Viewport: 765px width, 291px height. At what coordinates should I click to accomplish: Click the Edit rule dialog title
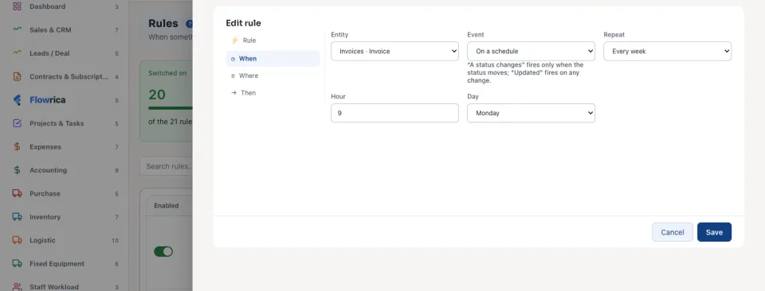pos(244,23)
